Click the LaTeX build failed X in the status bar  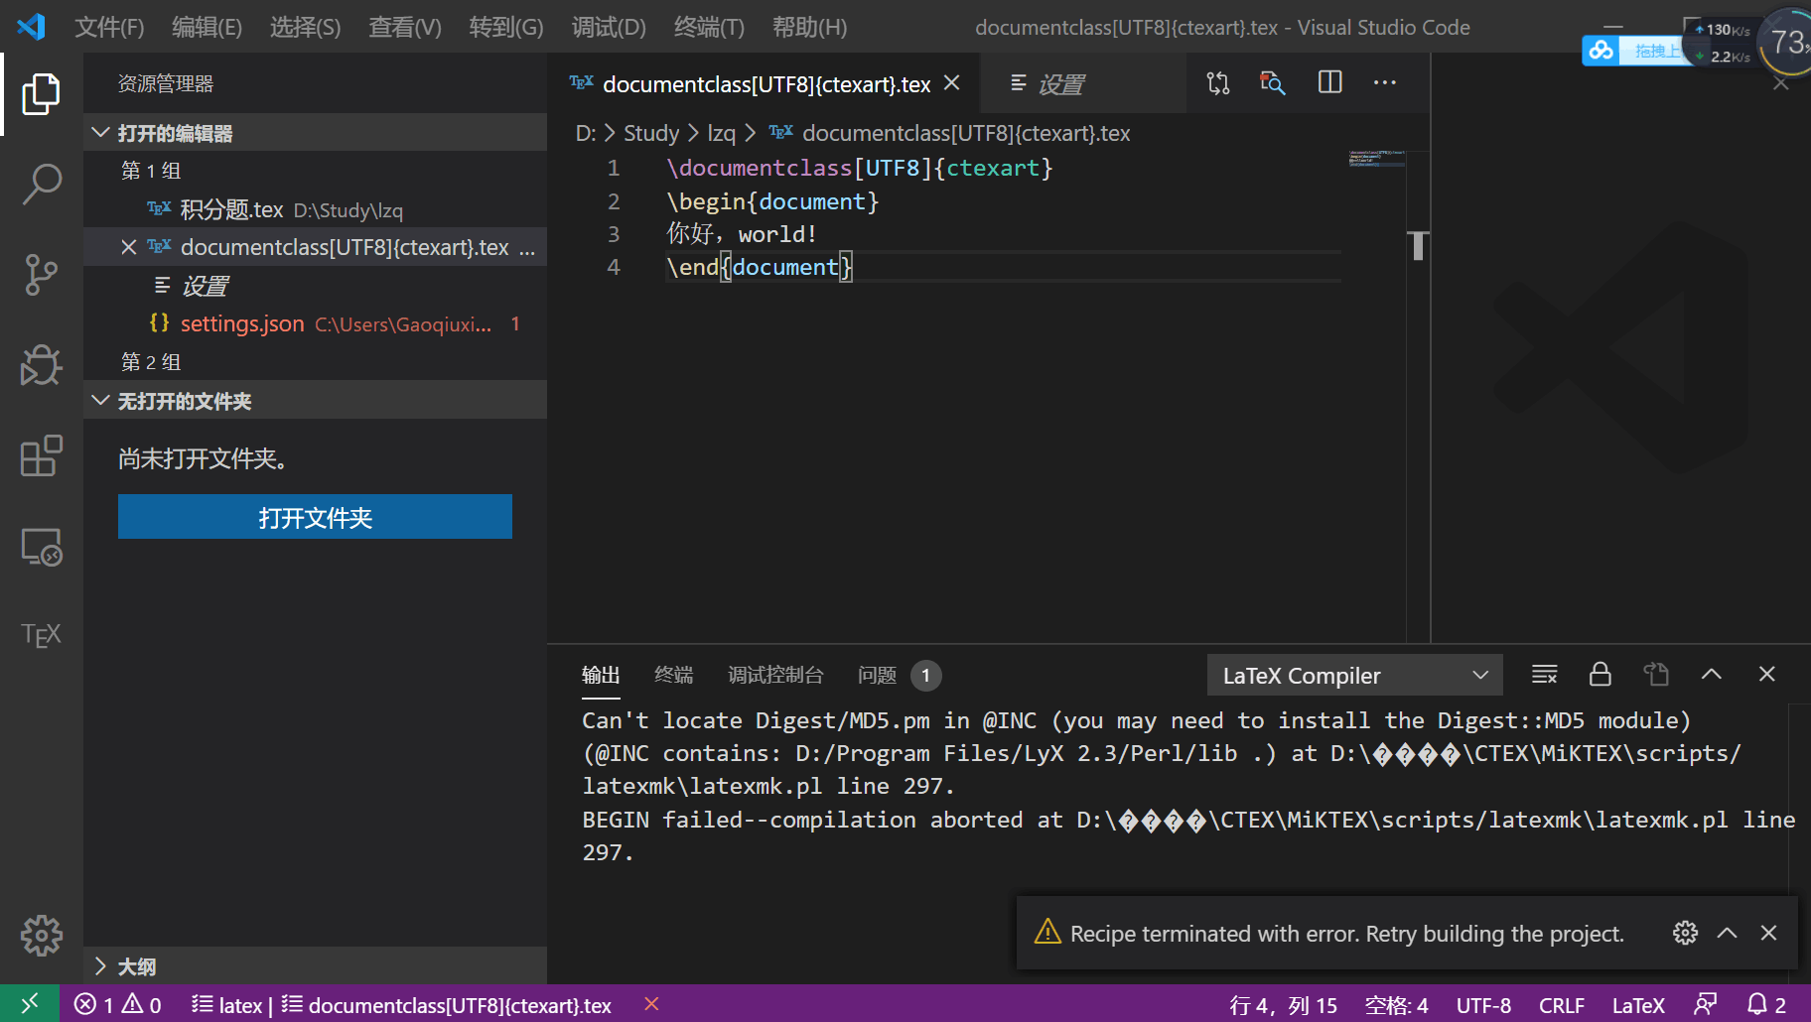tap(651, 1004)
